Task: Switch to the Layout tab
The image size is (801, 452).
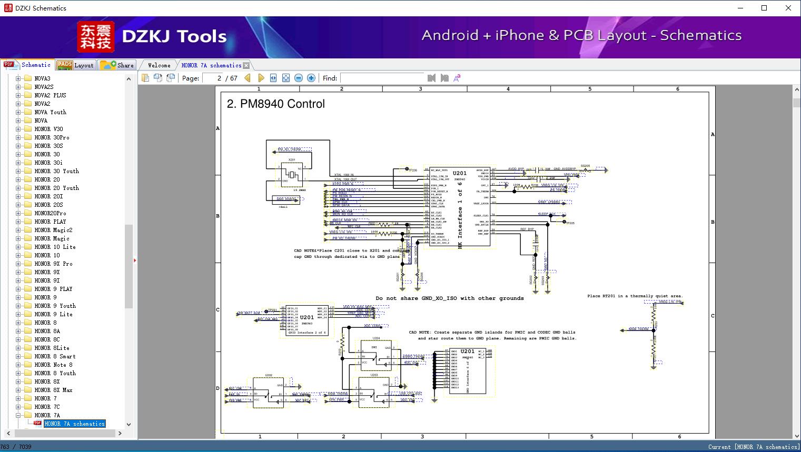Action: [x=76, y=65]
